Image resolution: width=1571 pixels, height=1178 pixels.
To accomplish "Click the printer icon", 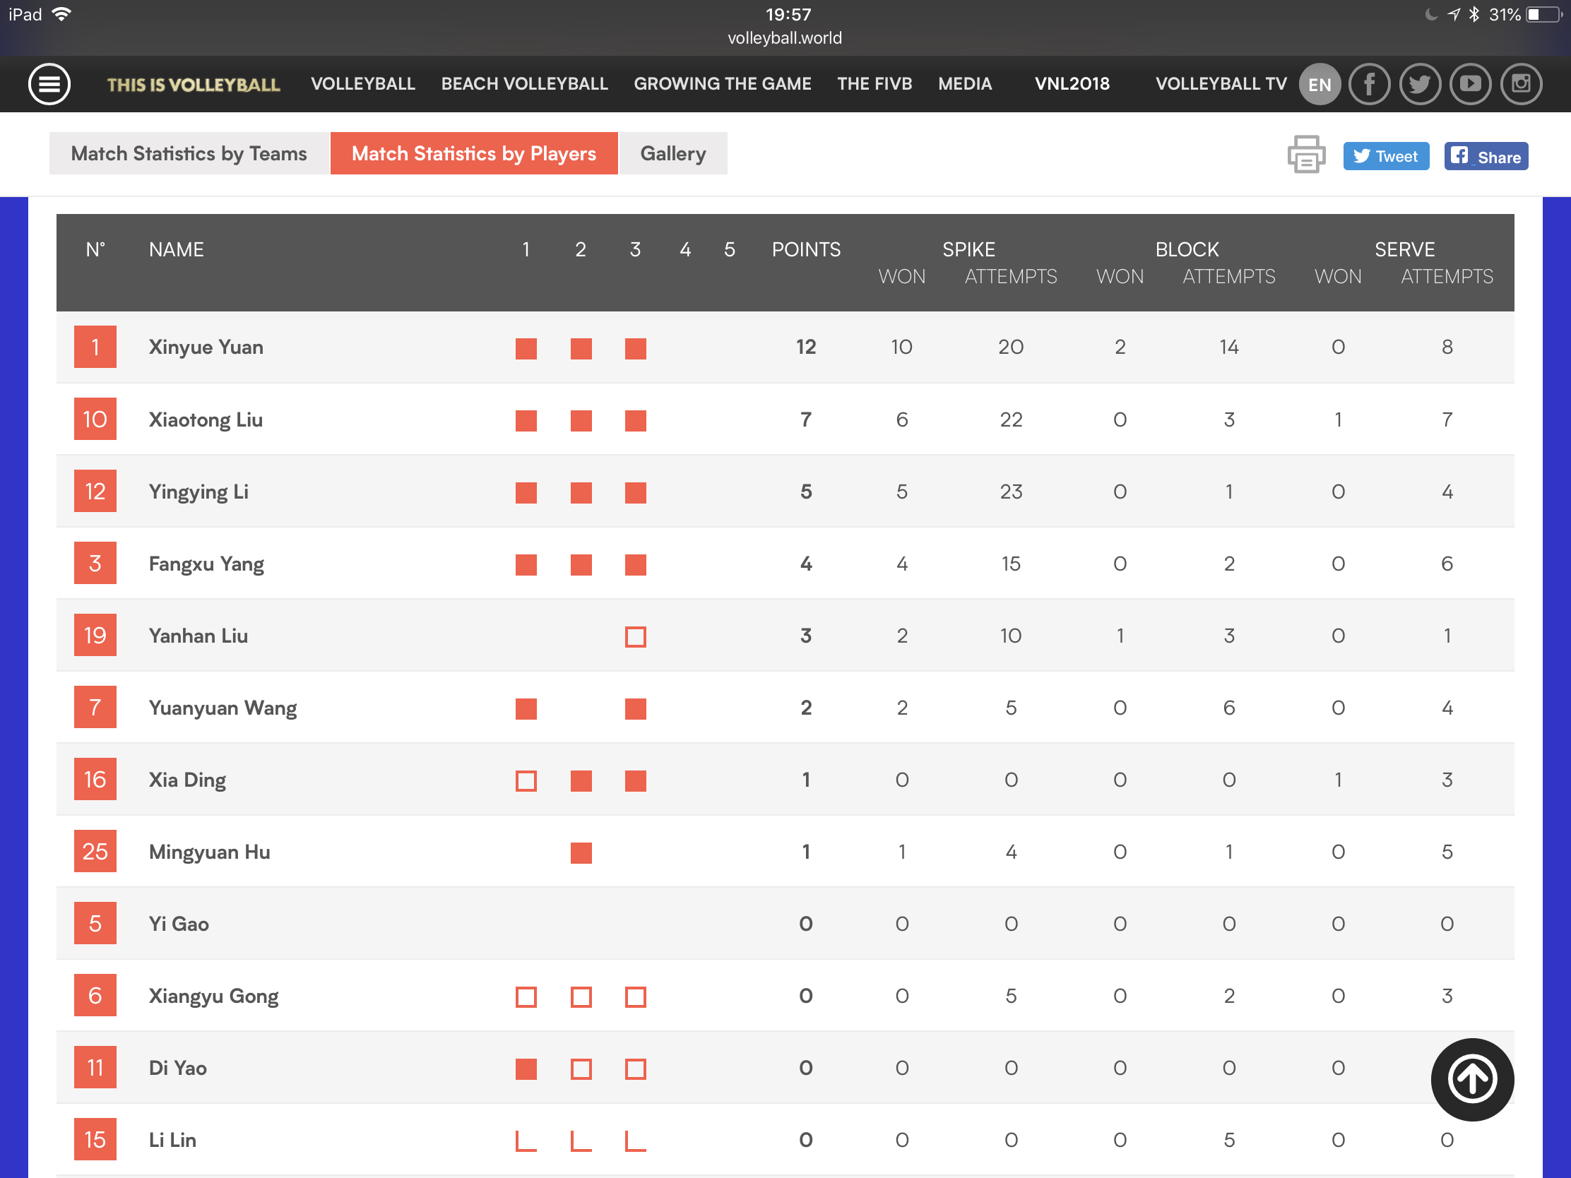I will (x=1305, y=154).
